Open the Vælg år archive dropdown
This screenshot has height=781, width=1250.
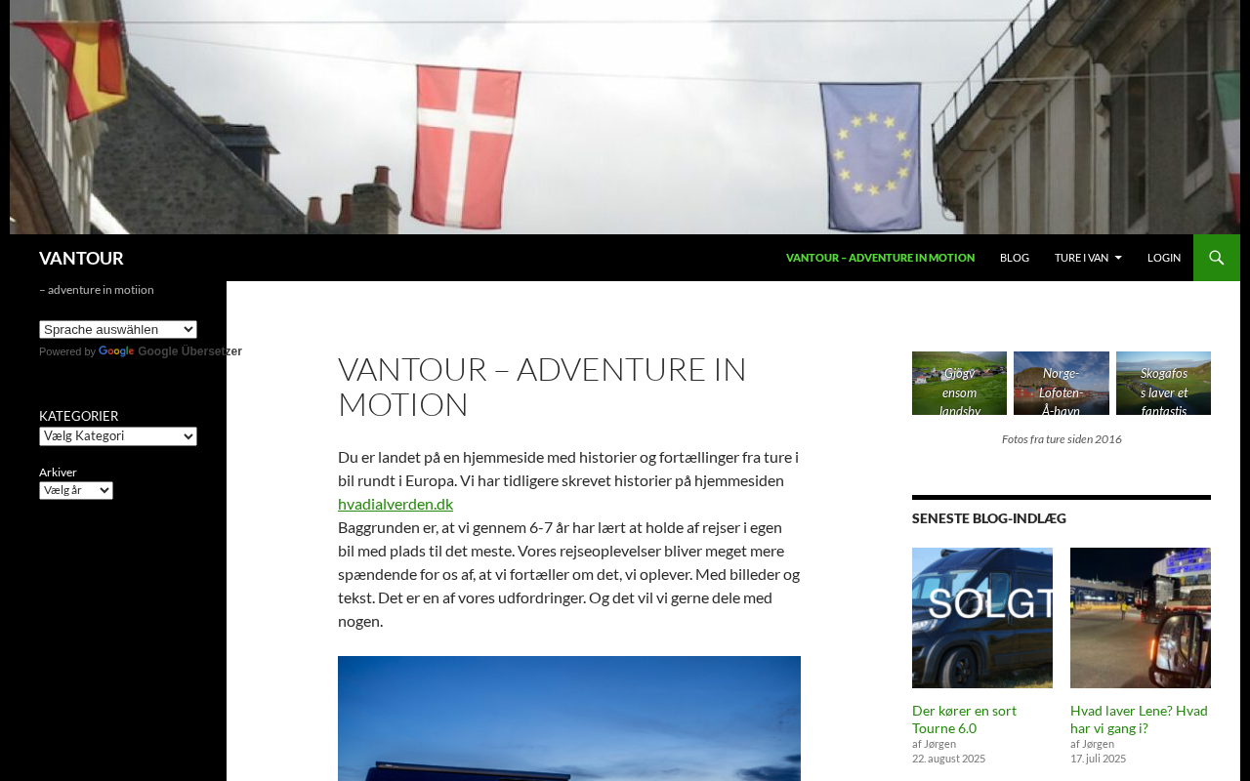pos(76,490)
